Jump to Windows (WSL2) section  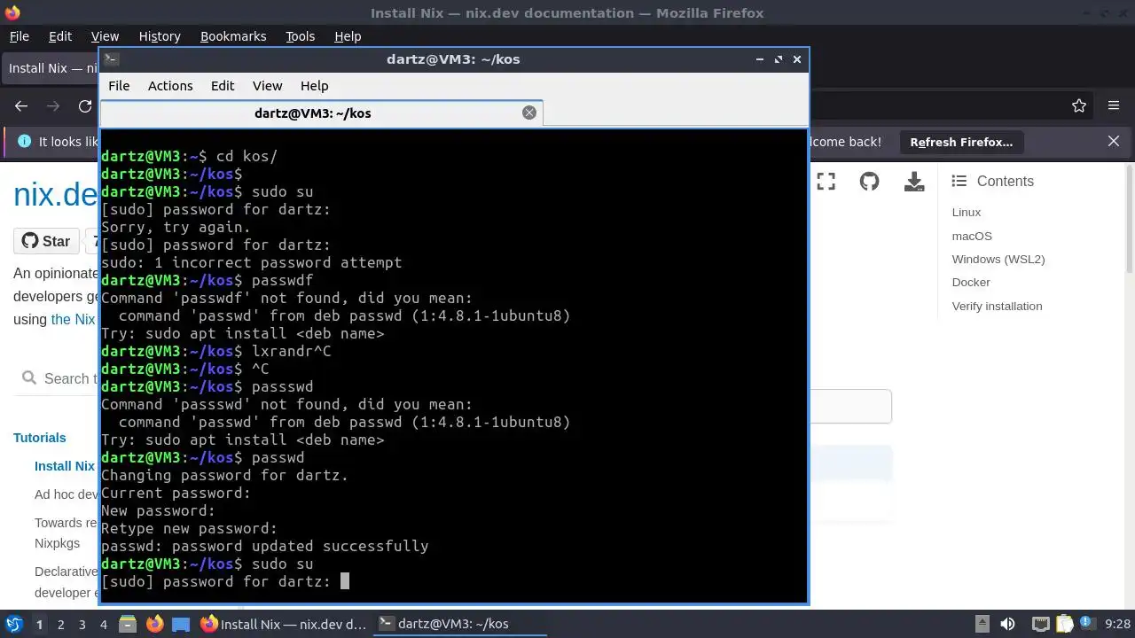998,260
